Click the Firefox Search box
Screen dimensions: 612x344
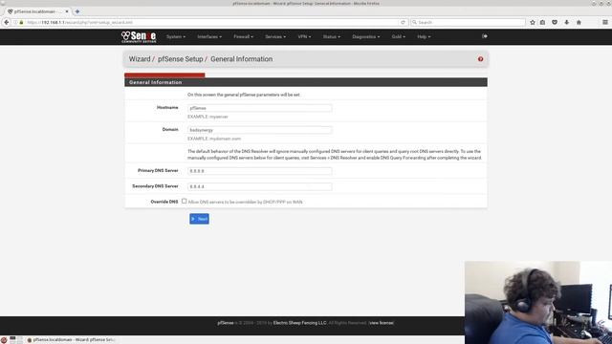click(468, 22)
